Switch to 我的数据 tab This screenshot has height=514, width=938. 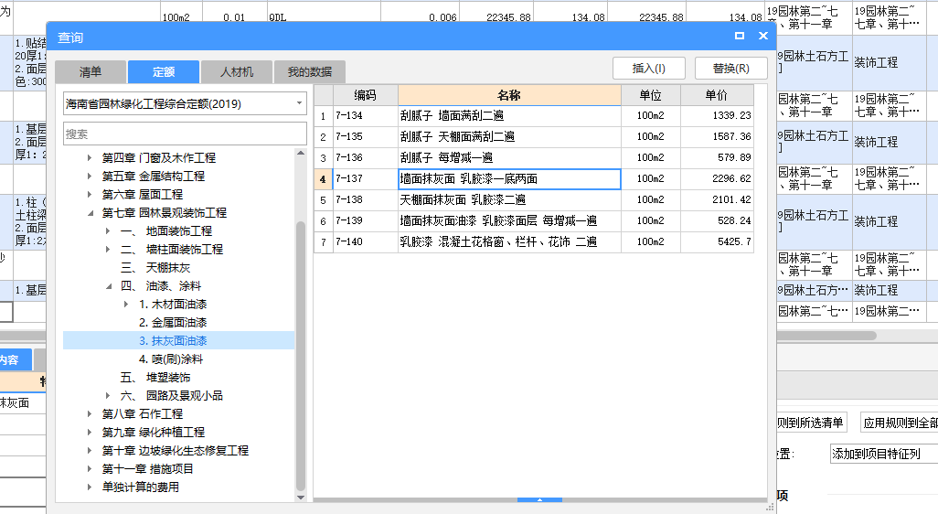tap(309, 72)
